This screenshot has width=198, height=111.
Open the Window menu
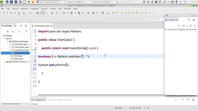click(67, 9)
